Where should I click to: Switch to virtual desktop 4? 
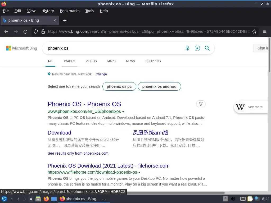point(31,199)
